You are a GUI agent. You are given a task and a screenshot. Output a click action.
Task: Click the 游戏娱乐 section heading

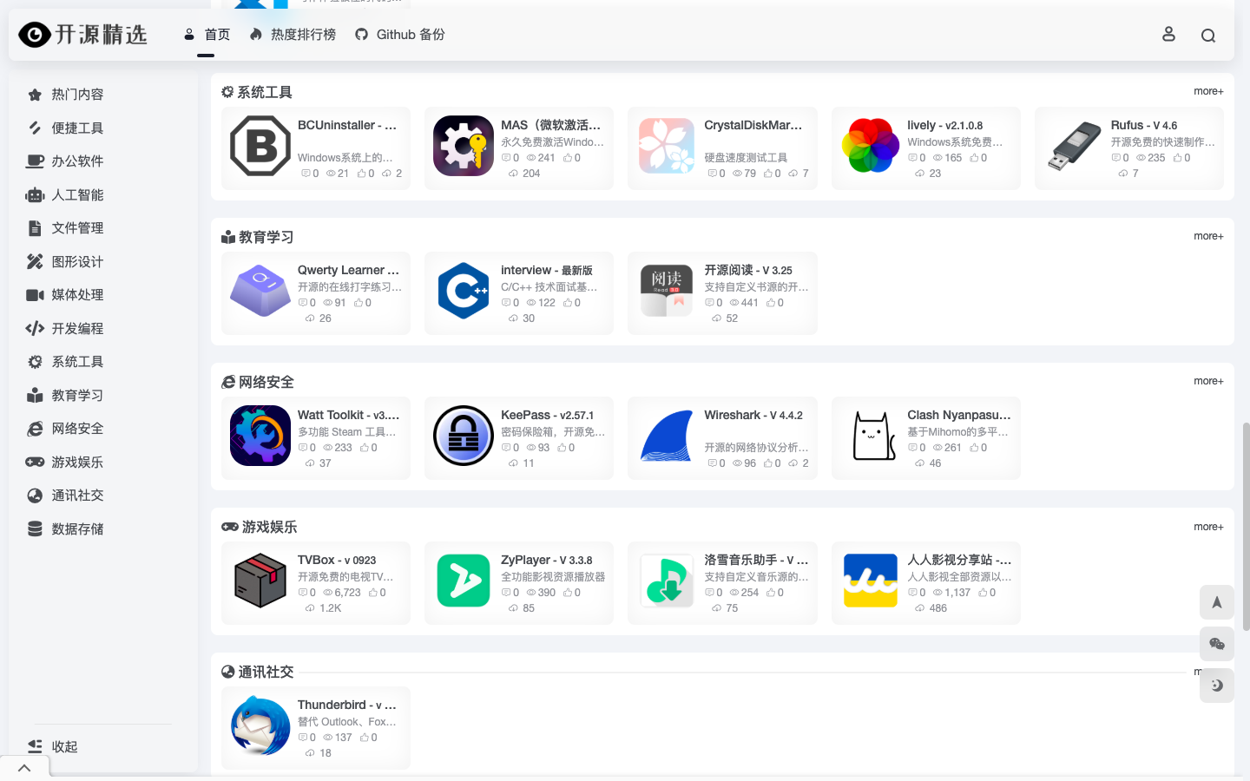(260, 527)
